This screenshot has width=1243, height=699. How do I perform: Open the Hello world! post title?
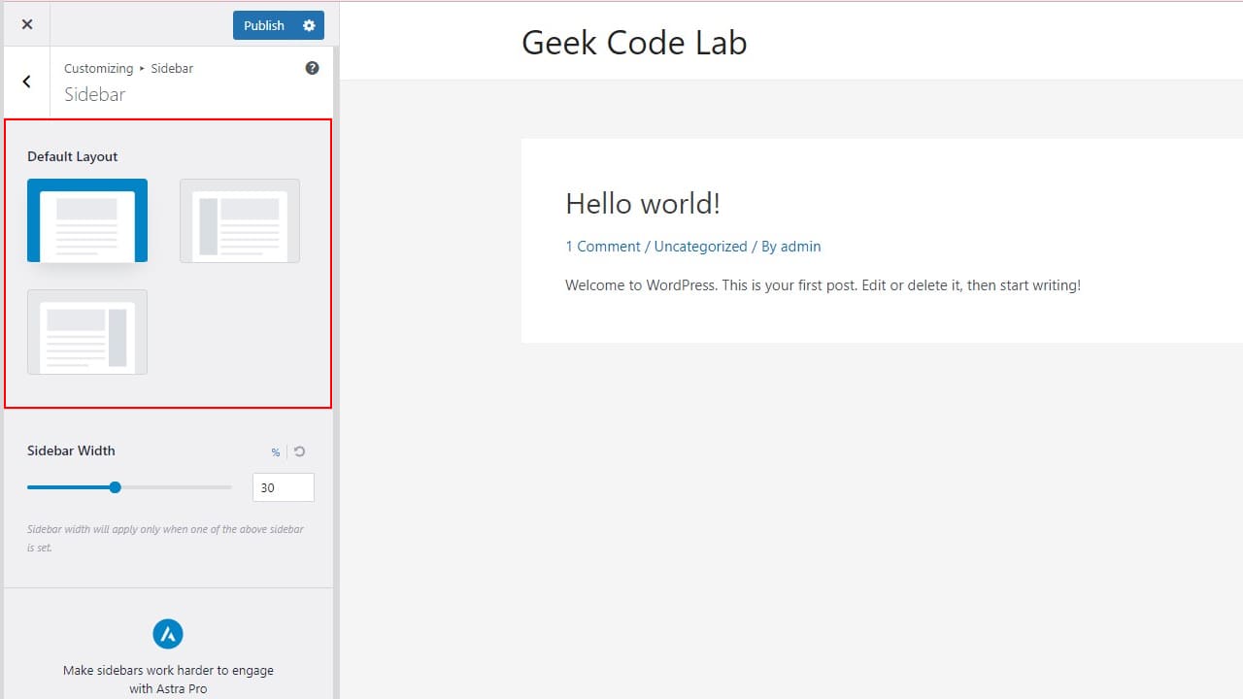pos(643,204)
